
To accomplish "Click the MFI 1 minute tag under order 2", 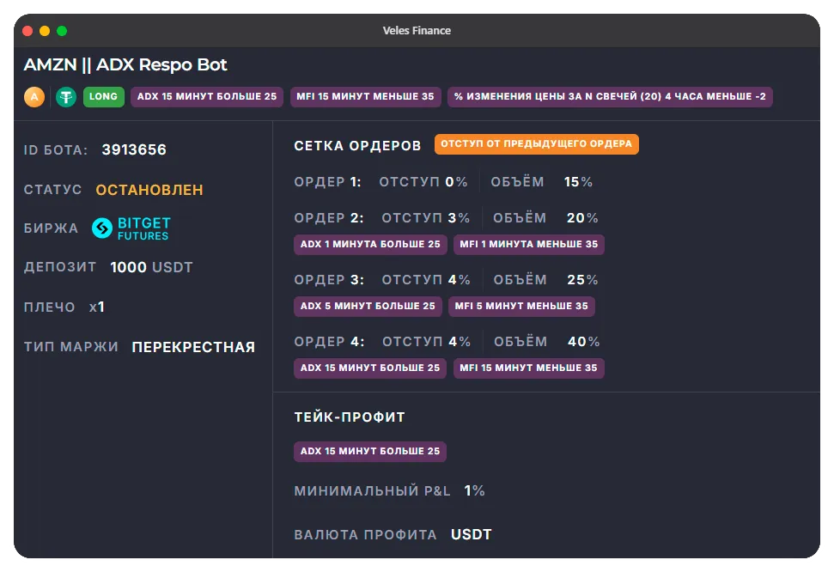I will click(528, 245).
